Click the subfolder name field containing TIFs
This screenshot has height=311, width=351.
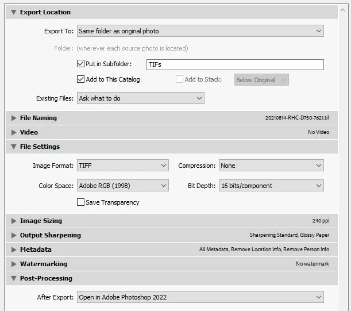235,64
